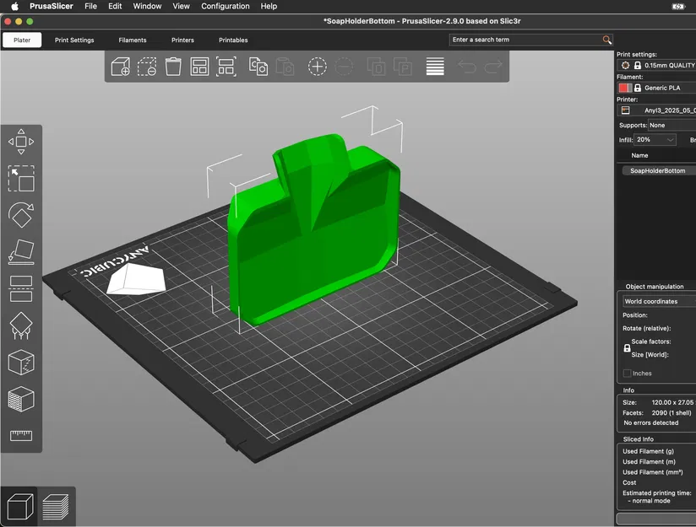This screenshot has height=527, width=696.
Task: Click the filament preset lock icon
Action: [x=638, y=88]
